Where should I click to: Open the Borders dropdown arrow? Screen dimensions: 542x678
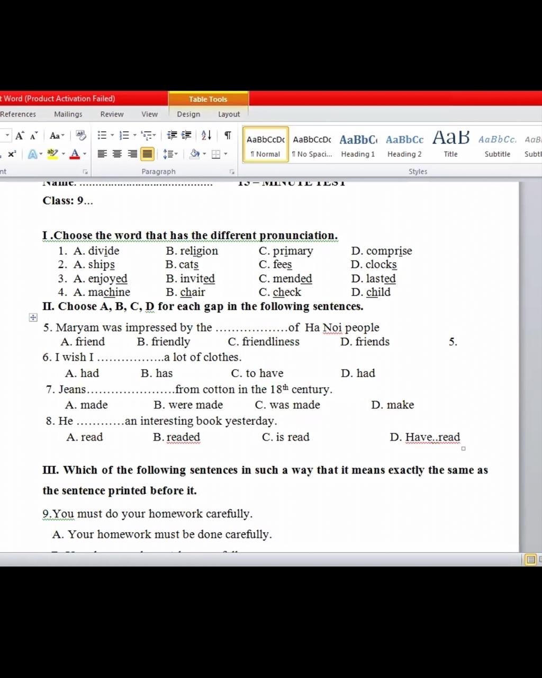point(226,154)
